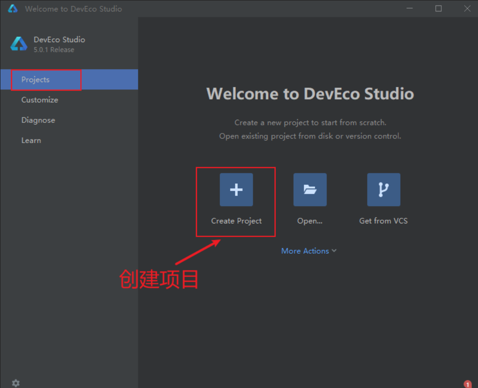
Task: Click the Create Project label
Action: pyautogui.click(x=236, y=221)
